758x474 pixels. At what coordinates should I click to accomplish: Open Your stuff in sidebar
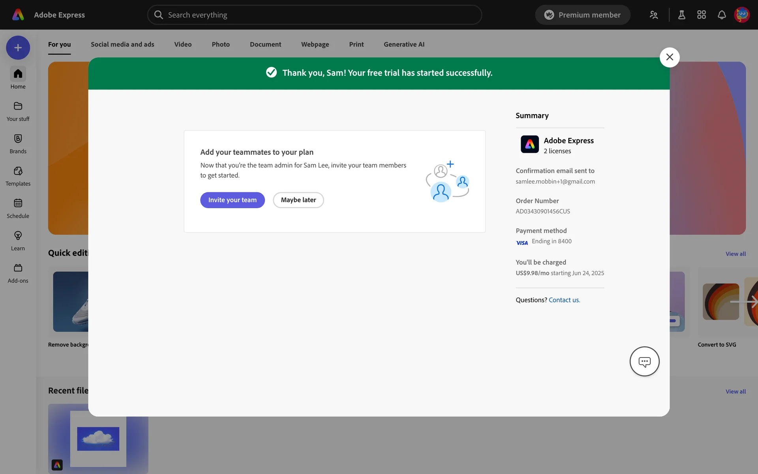coord(18,111)
